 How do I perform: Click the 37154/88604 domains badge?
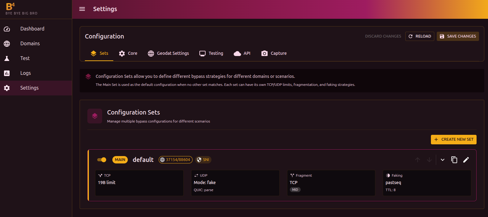(175, 160)
